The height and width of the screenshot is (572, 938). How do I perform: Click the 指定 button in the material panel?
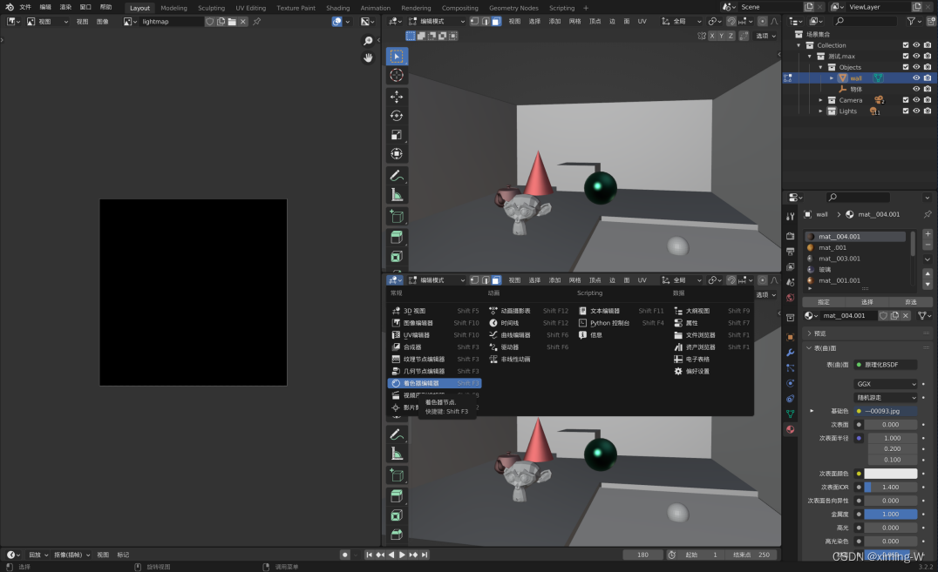[823, 302]
